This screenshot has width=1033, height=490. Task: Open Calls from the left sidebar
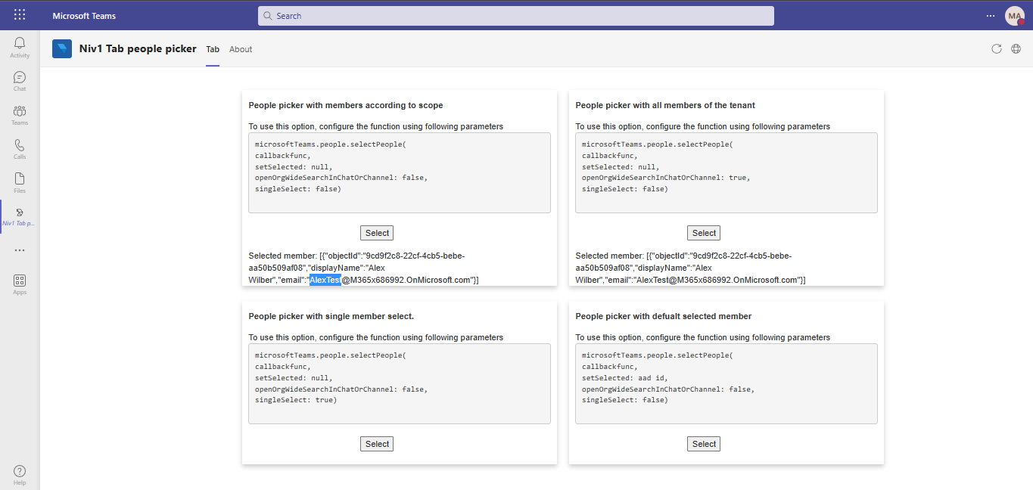(x=19, y=148)
